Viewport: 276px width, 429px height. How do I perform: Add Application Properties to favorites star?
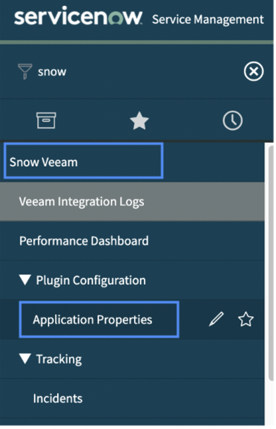[x=245, y=319]
